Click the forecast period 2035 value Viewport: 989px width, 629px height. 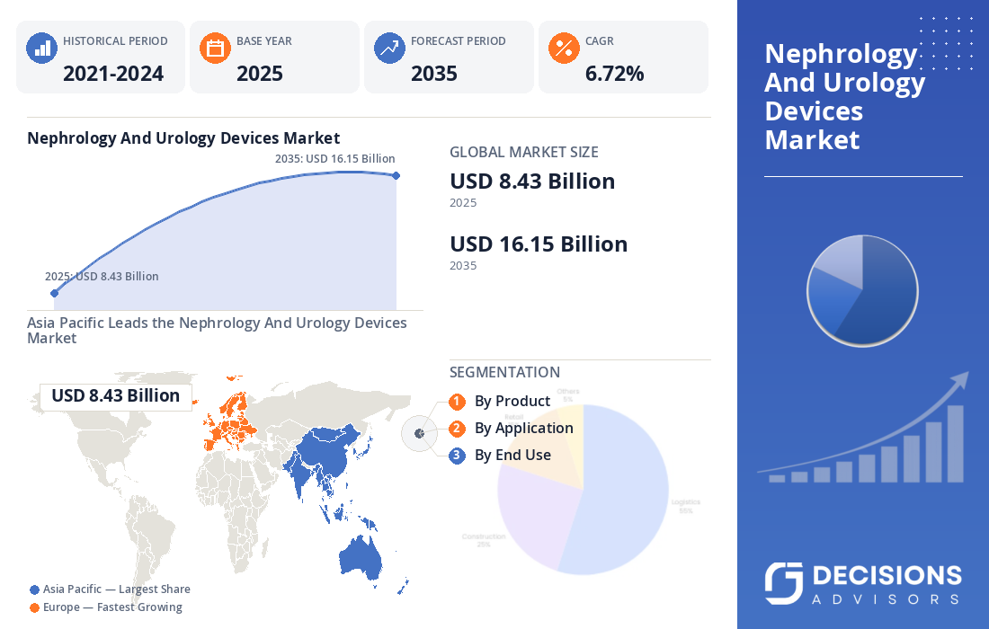click(x=434, y=74)
